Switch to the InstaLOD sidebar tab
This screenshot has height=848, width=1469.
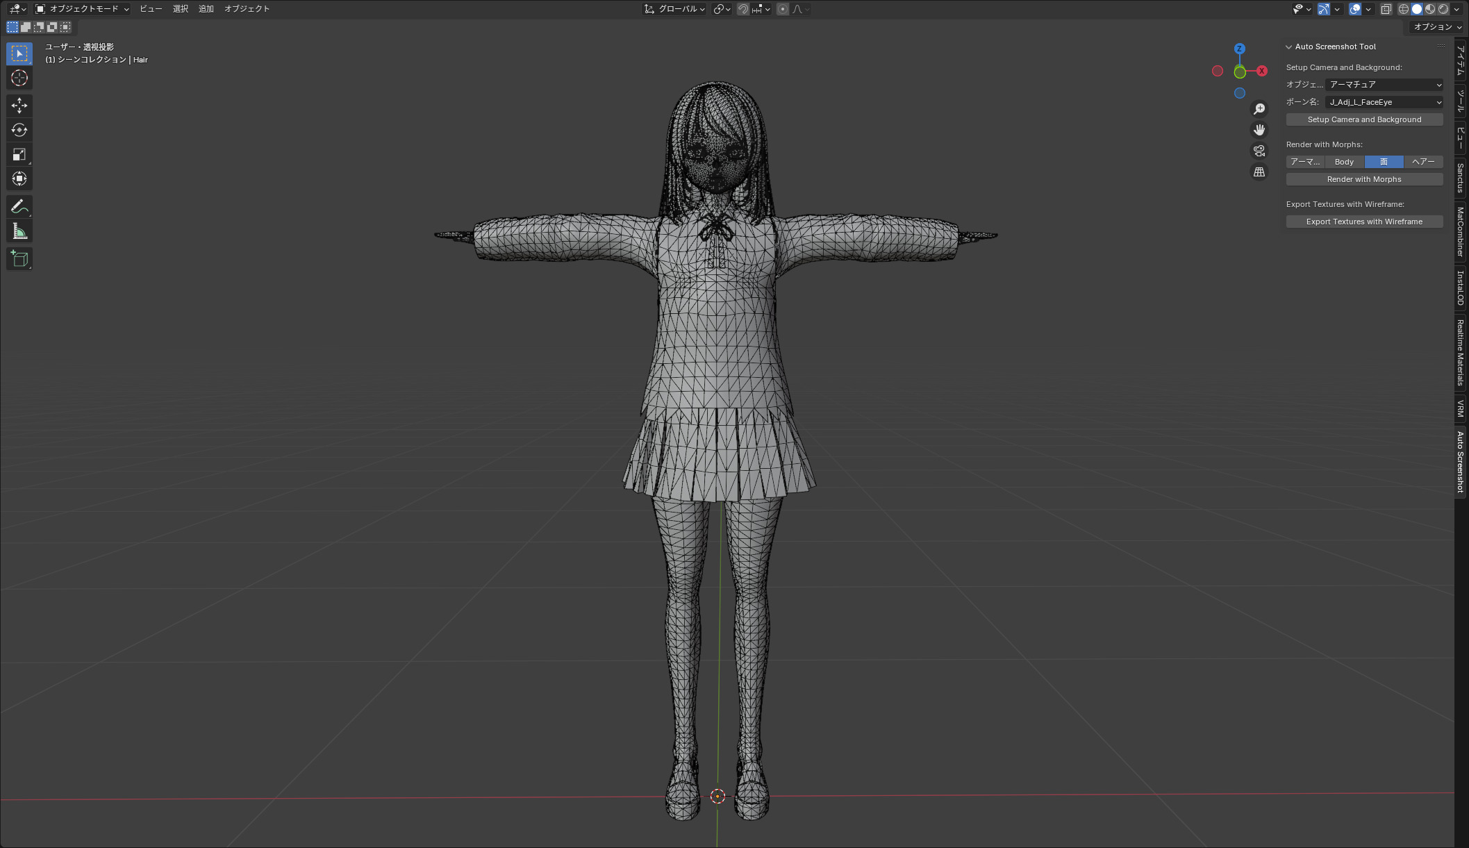[x=1460, y=288]
